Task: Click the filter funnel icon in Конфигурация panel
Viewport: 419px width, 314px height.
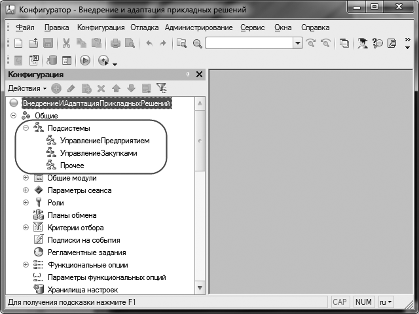Action: pos(161,88)
